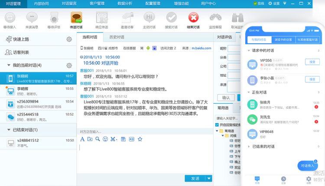Click the star favorite icon in editor toolbar

[x=140, y=139]
